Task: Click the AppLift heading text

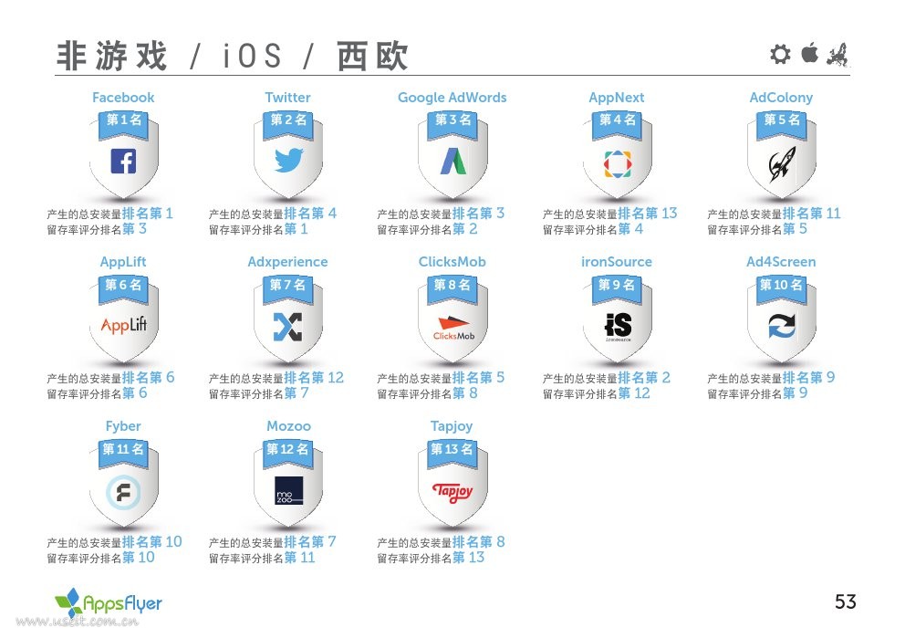Action: pyautogui.click(x=123, y=262)
